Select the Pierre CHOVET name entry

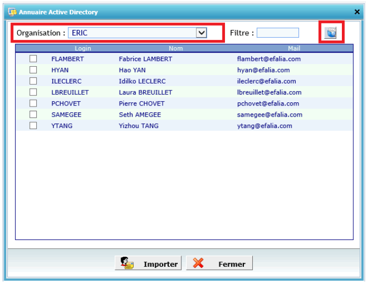(142, 103)
